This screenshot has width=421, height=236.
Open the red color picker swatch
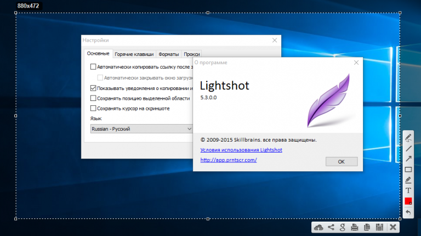click(408, 201)
